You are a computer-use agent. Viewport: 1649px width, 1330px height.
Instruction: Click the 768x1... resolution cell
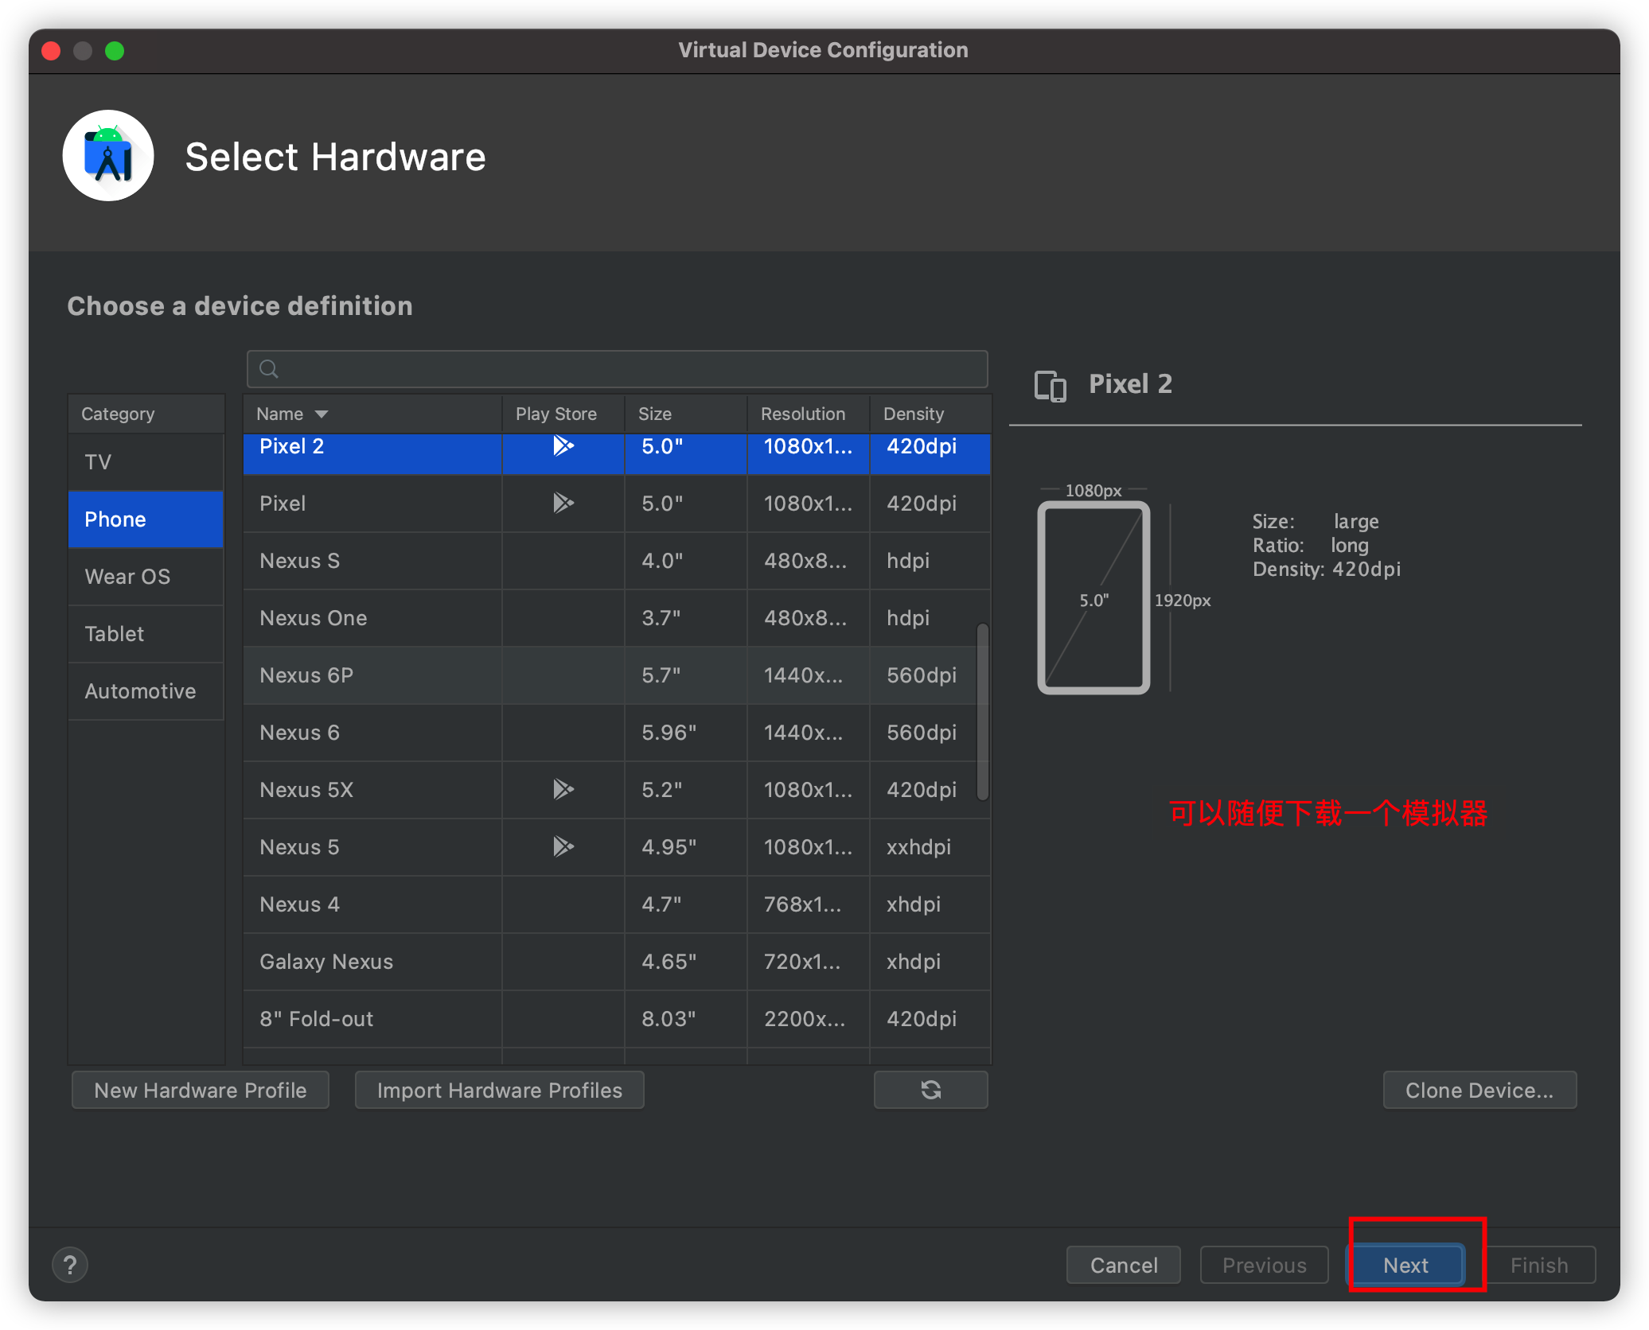tap(809, 904)
